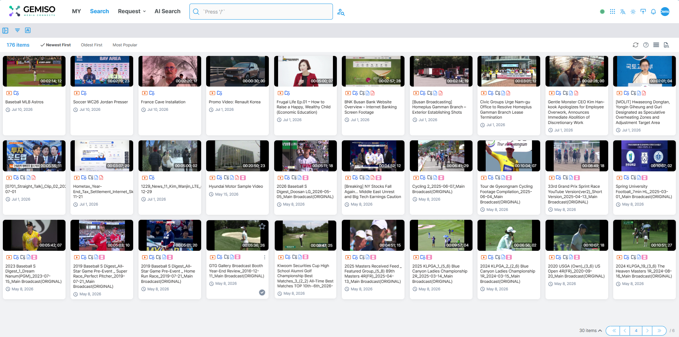
Task: Open the AI Search tab
Action: click(x=167, y=11)
